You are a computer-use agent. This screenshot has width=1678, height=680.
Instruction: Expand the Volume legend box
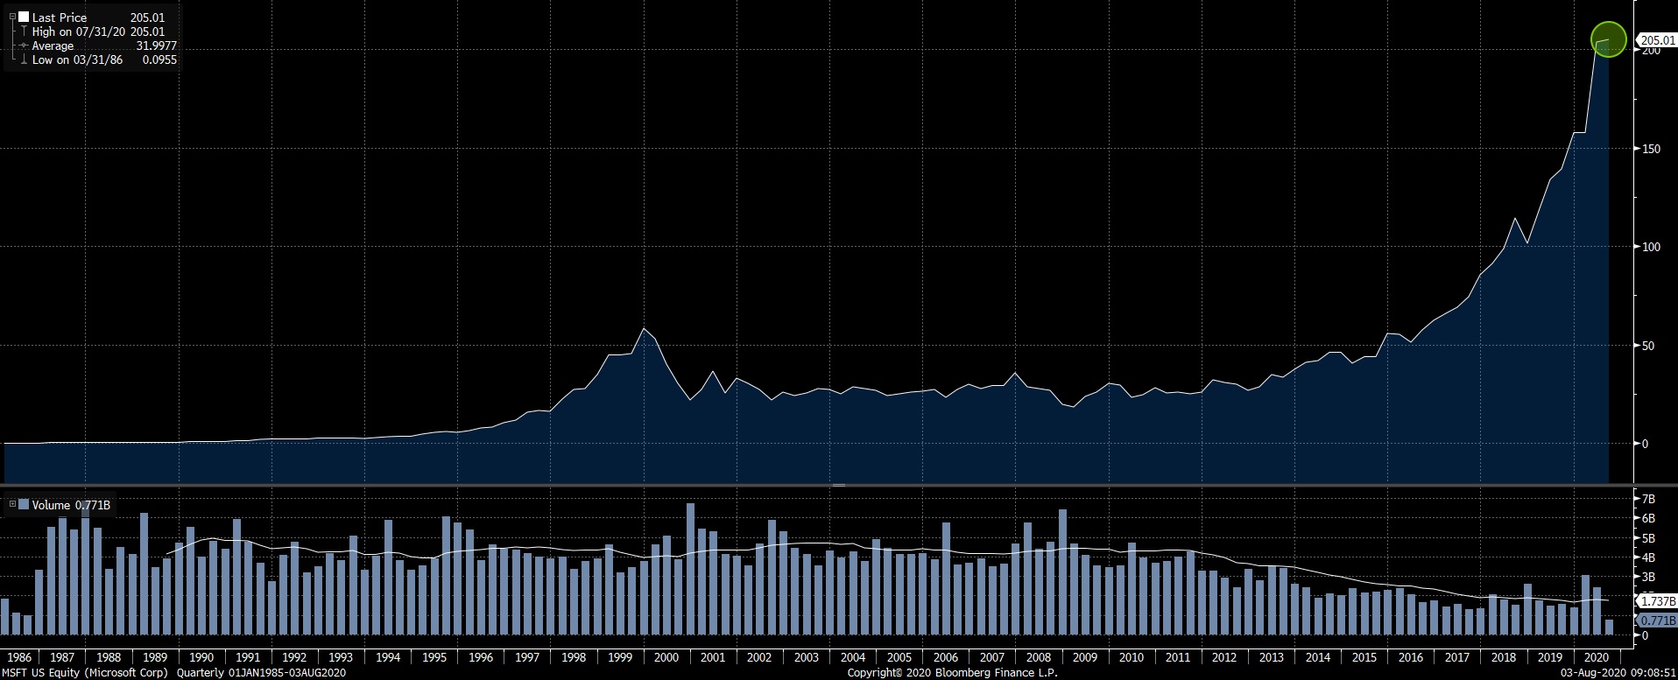point(12,505)
